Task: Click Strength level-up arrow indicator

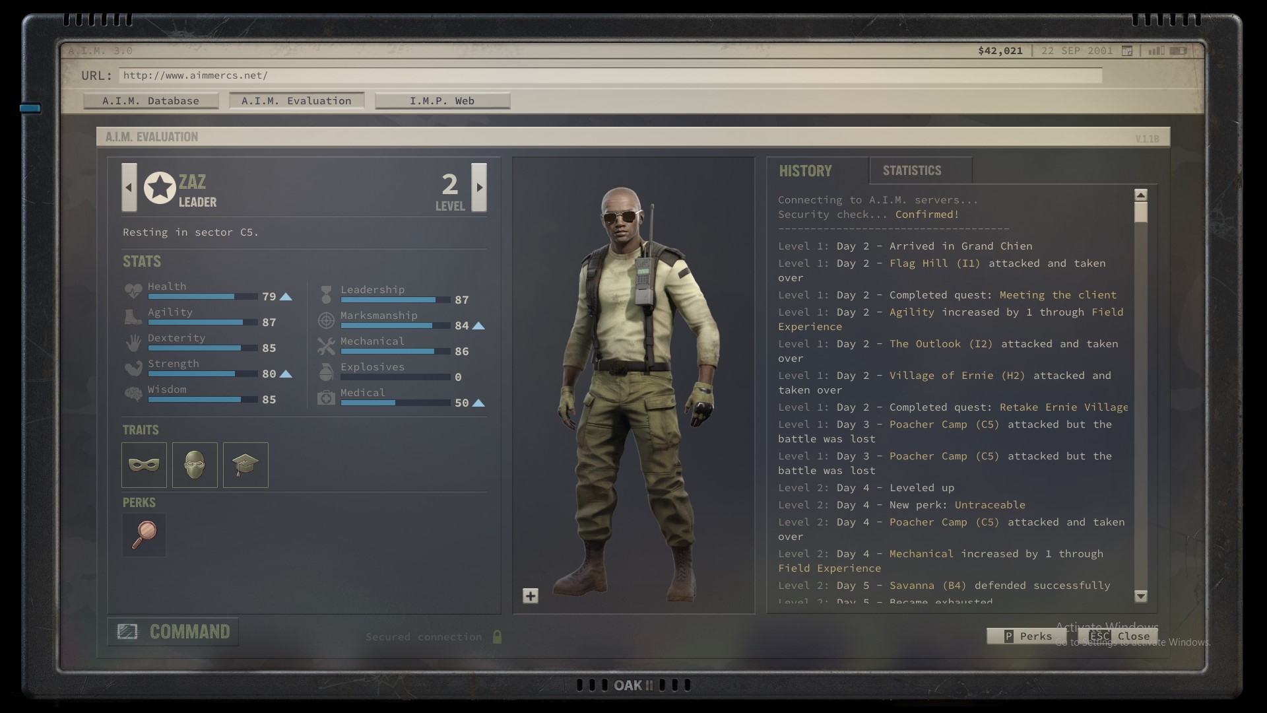Action: (286, 374)
